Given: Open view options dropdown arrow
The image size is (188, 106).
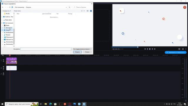Looking at the screenshot, I should coord(84,11).
